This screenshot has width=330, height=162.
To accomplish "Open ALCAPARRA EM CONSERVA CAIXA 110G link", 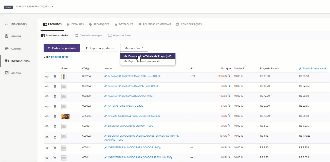I will (x=130, y=96).
